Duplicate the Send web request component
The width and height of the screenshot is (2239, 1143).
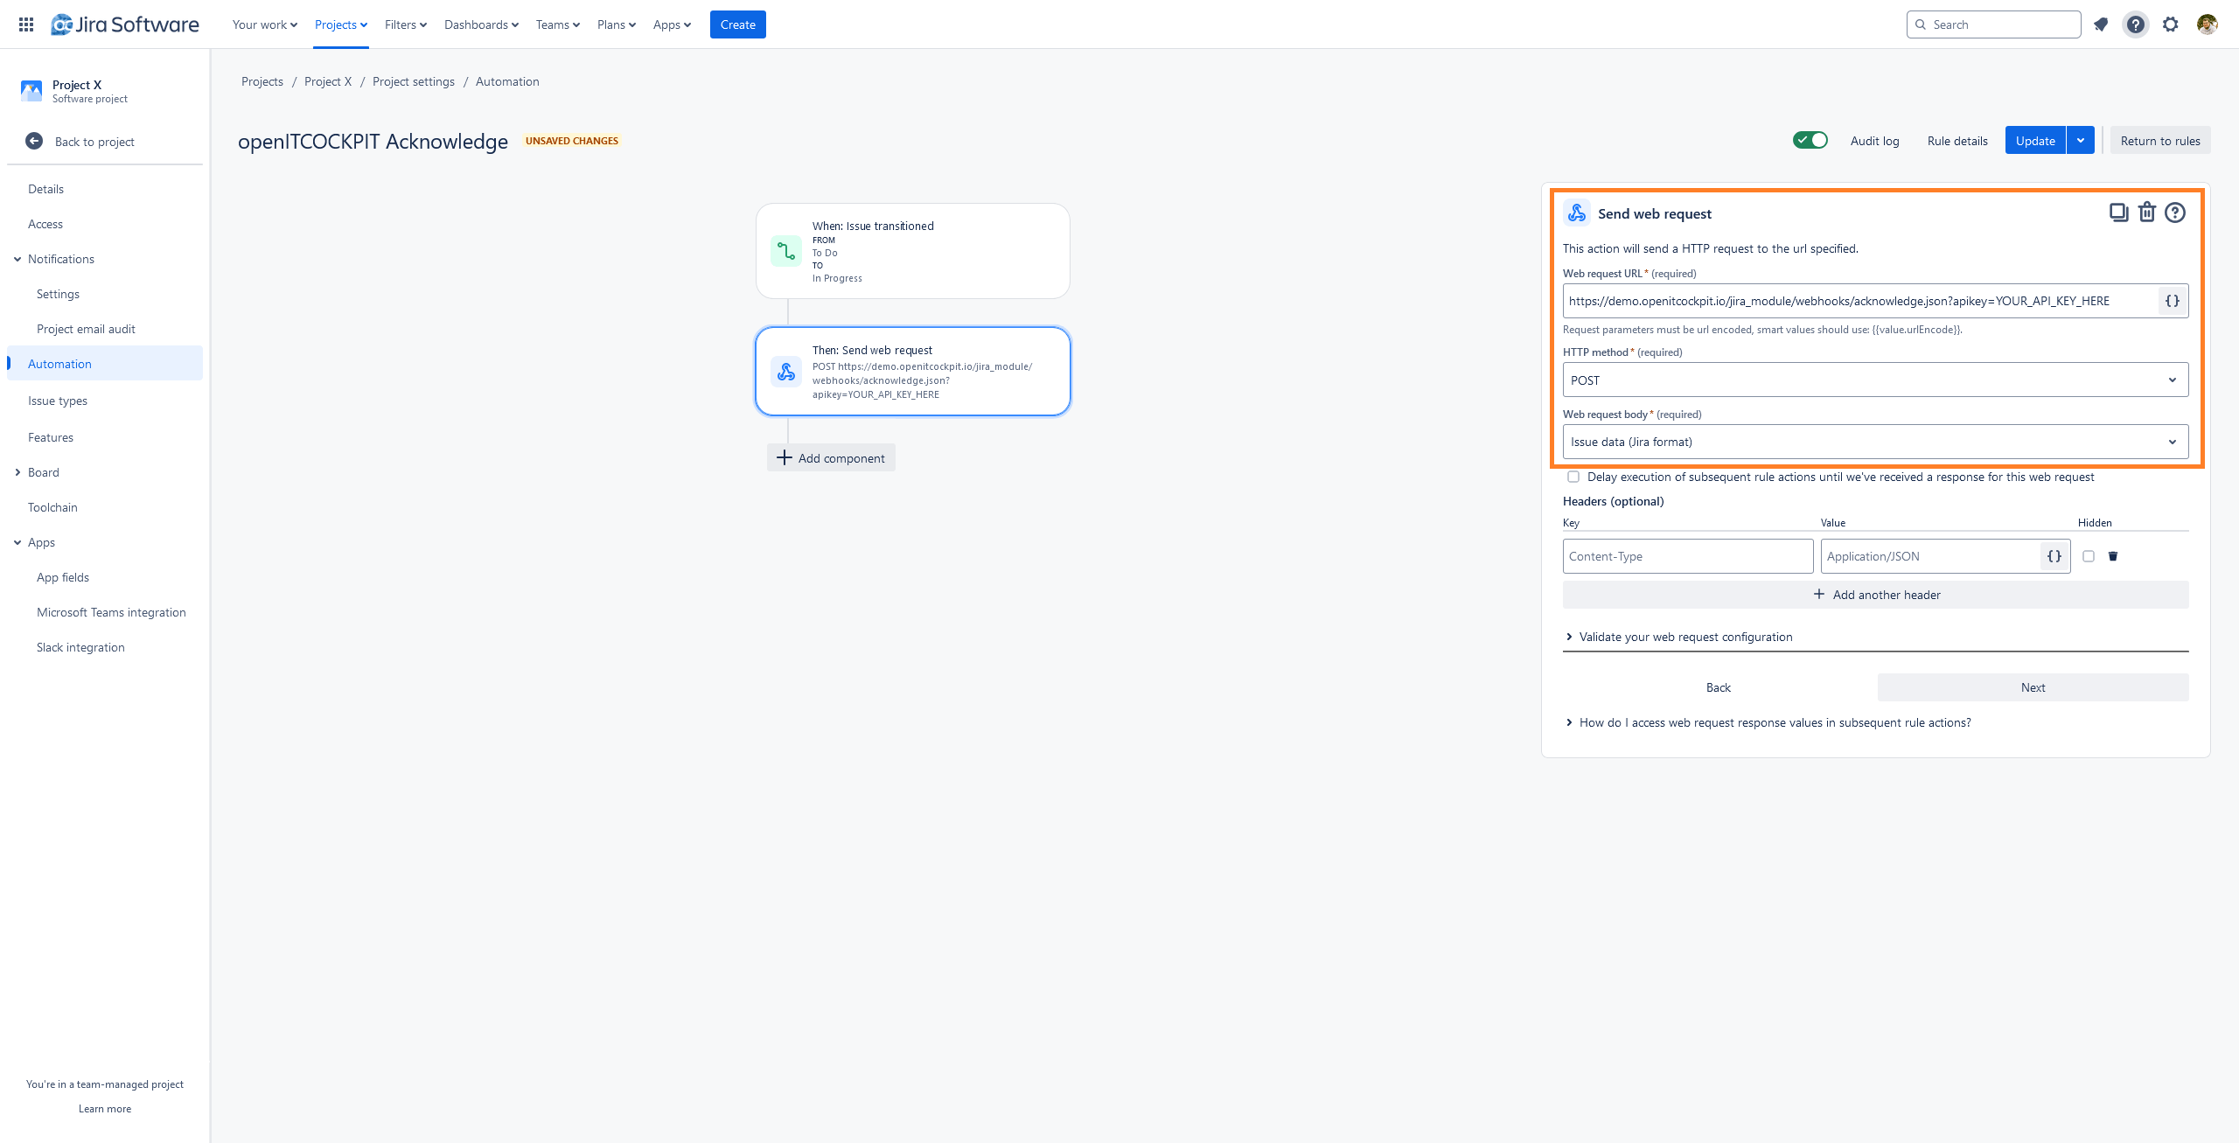(2118, 213)
